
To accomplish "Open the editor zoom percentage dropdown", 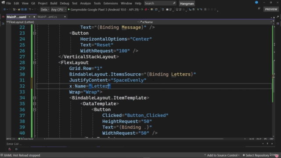I will pos(11,139).
